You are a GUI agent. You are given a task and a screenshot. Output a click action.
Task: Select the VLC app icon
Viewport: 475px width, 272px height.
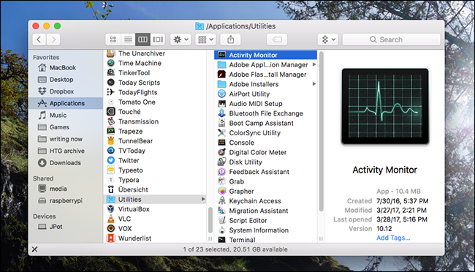(x=111, y=219)
